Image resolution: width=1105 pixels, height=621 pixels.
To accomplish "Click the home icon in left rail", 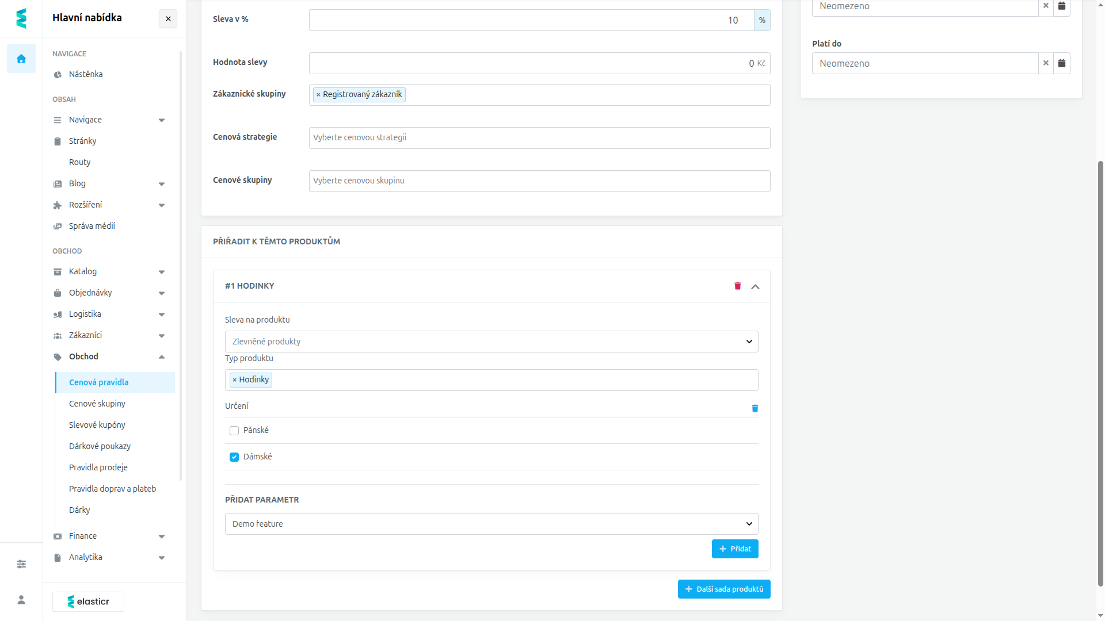I will tap(21, 59).
